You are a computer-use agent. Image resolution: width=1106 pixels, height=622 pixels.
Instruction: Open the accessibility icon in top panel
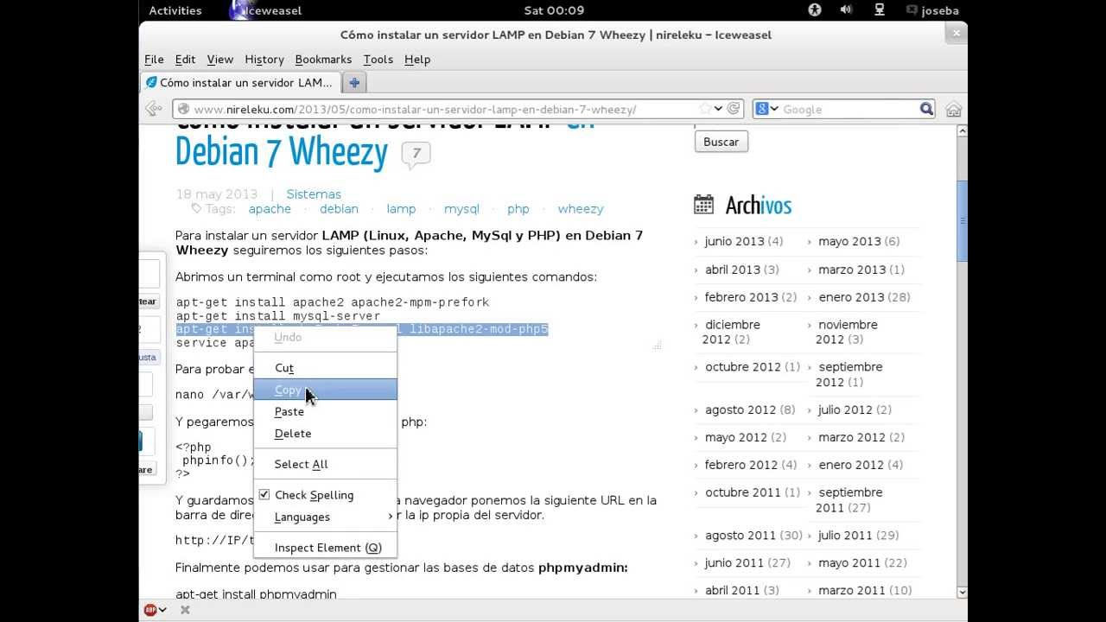coord(814,10)
